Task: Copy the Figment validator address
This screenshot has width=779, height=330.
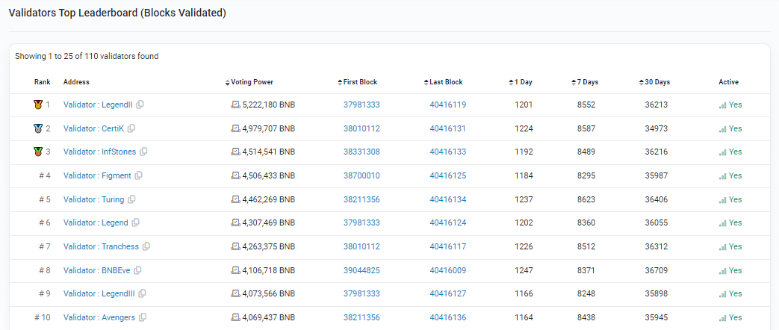Action: 138,176
